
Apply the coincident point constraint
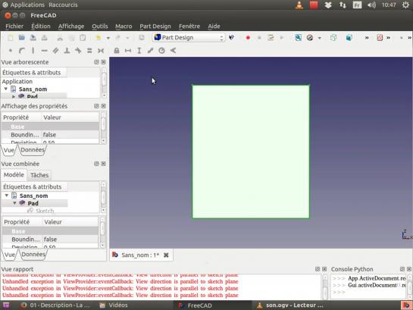11,50
